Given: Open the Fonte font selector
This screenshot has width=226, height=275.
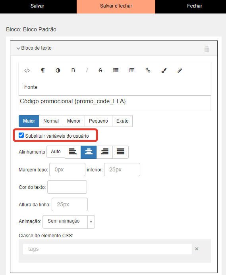Looking at the screenshot, I should point(31,87).
